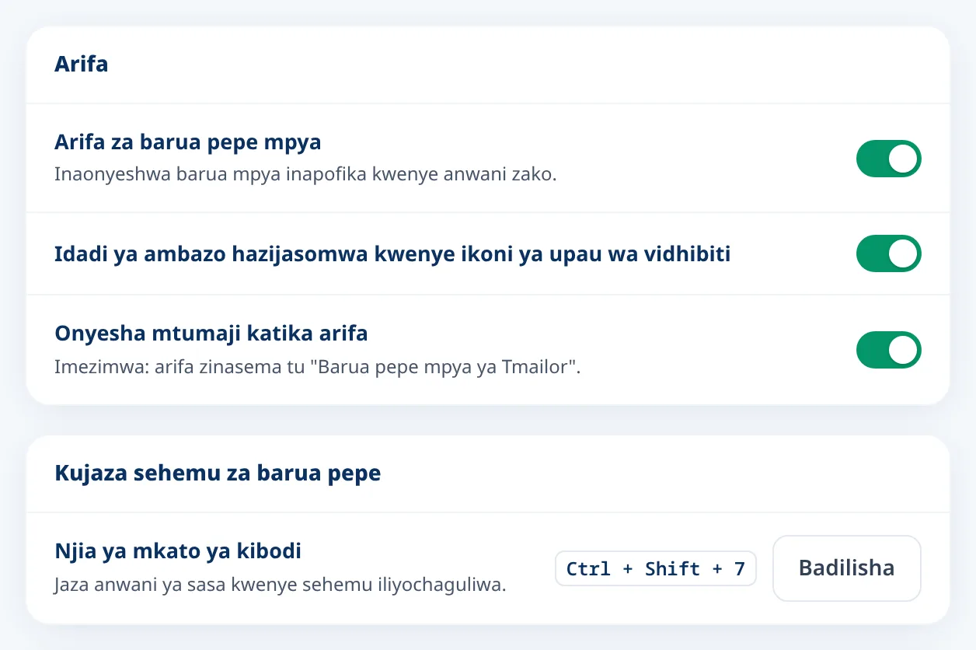The image size is (976, 650).
Task: Click "Njia ya mkato ya kibodi" label
Action: (178, 551)
